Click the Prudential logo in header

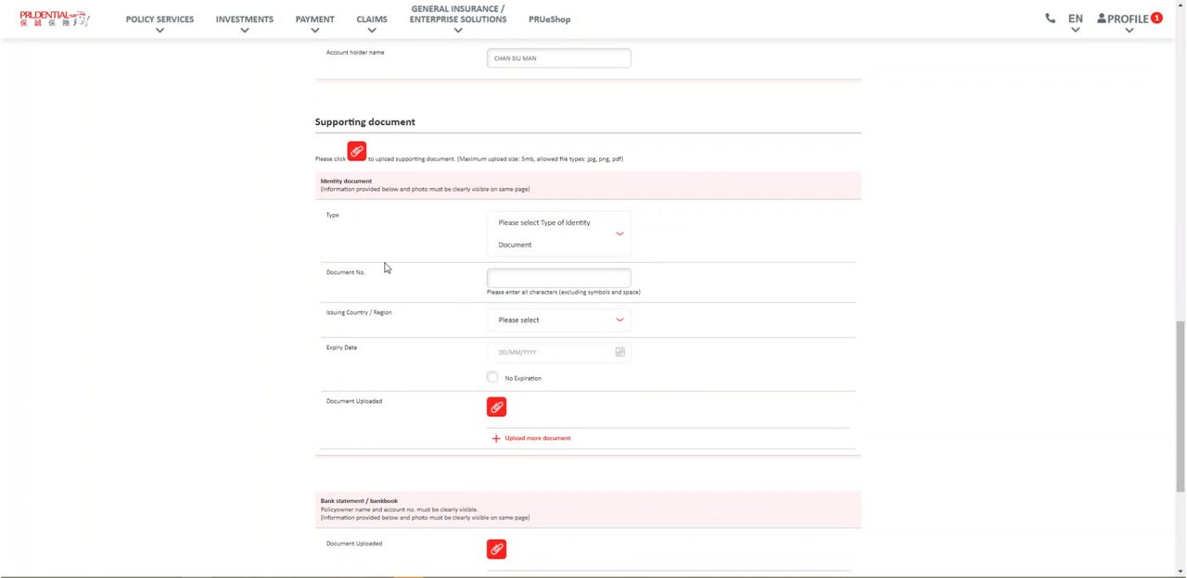(x=55, y=19)
